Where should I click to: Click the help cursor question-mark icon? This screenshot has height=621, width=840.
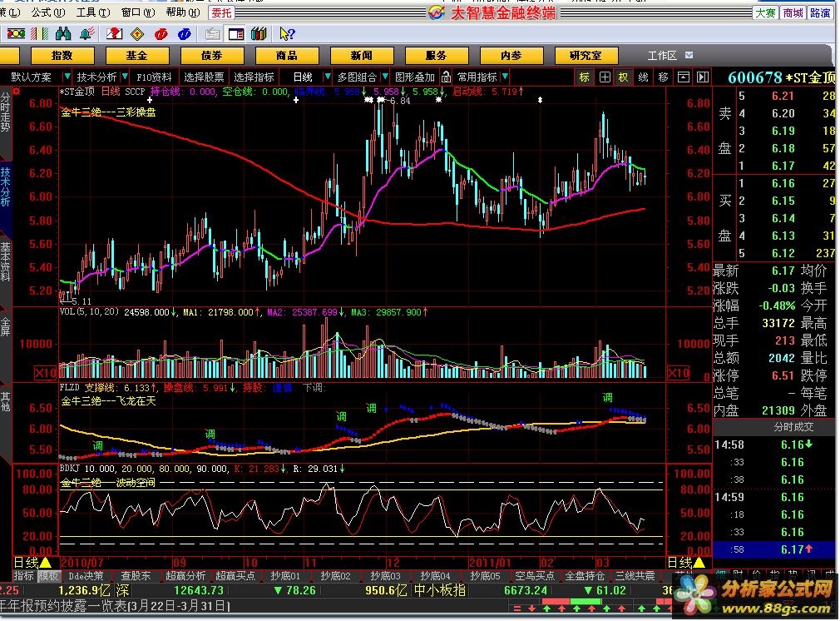click(287, 34)
